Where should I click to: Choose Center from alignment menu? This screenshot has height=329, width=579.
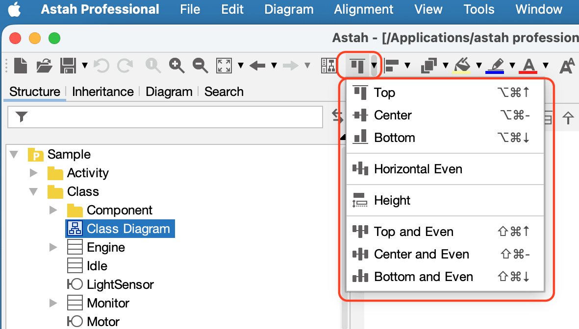pos(445,115)
